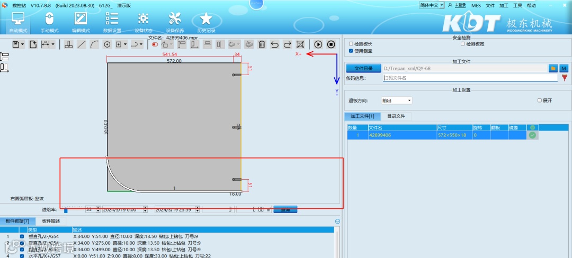The image size is (572, 258).
Task: Click the red filter funnel icon
Action: tap(565, 78)
